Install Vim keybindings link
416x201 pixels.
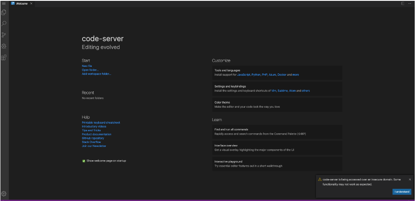pos(274,90)
